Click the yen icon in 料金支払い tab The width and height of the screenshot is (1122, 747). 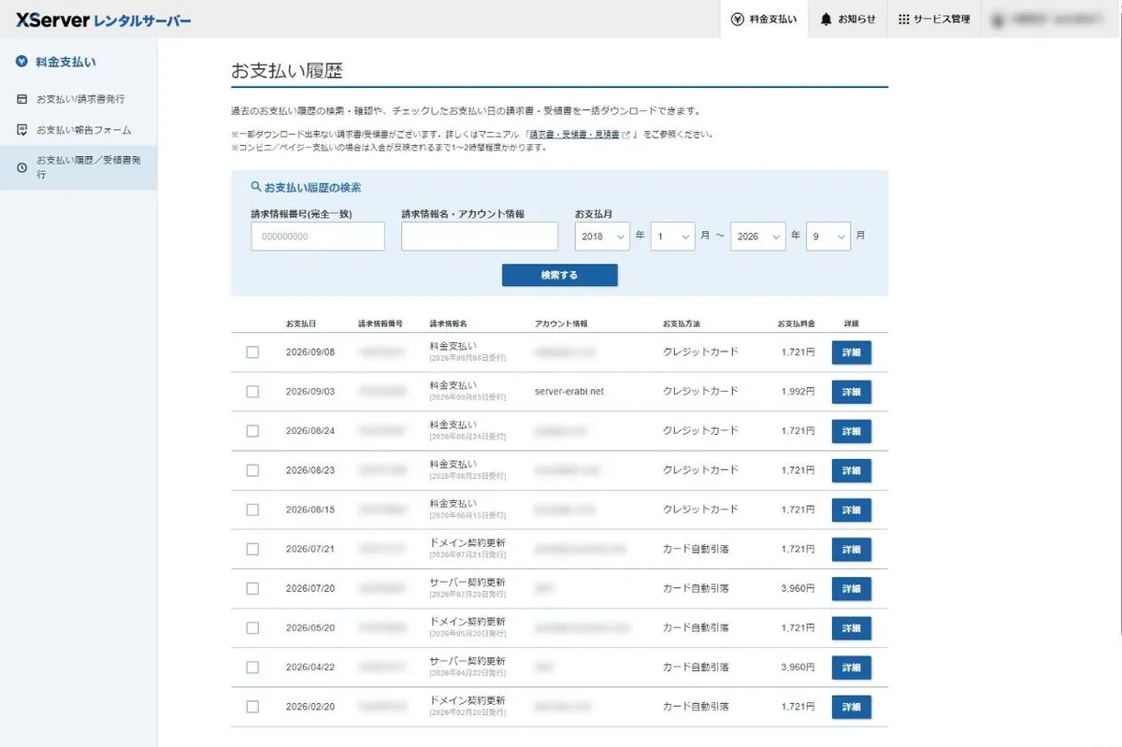point(737,19)
